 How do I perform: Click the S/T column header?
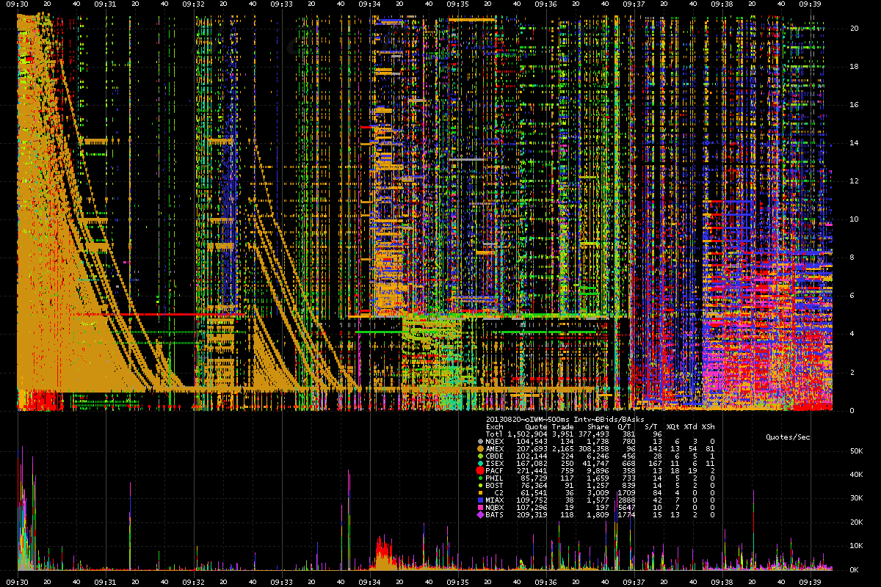pyautogui.click(x=651, y=426)
